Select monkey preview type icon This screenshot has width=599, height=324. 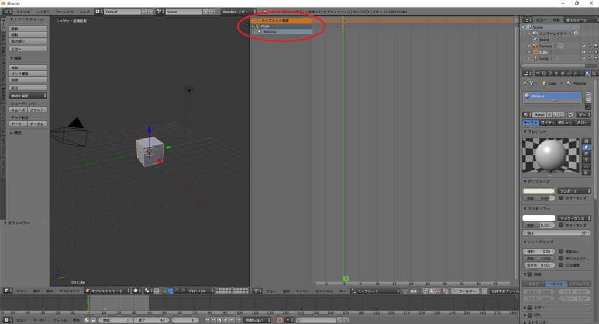point(586,160)
